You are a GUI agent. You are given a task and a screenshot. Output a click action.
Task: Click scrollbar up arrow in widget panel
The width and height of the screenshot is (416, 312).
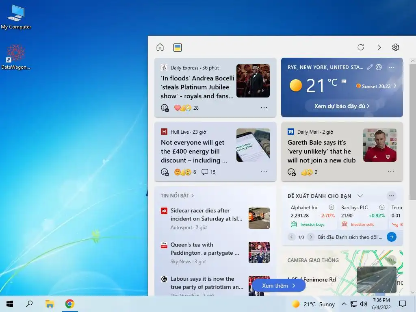(x=413, y=61)
